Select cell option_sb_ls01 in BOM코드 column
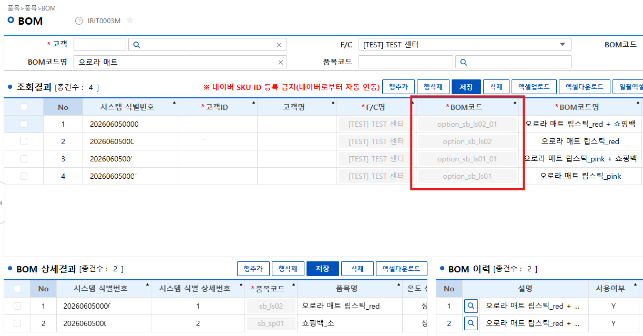 click(x=467, y=176)
